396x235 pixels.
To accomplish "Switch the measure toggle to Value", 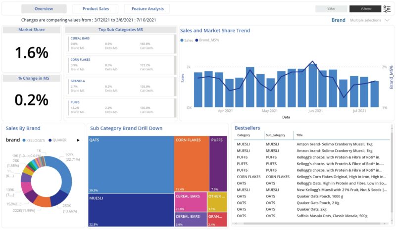I will point(331,9).
